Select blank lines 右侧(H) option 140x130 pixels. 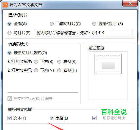[59, 70]
